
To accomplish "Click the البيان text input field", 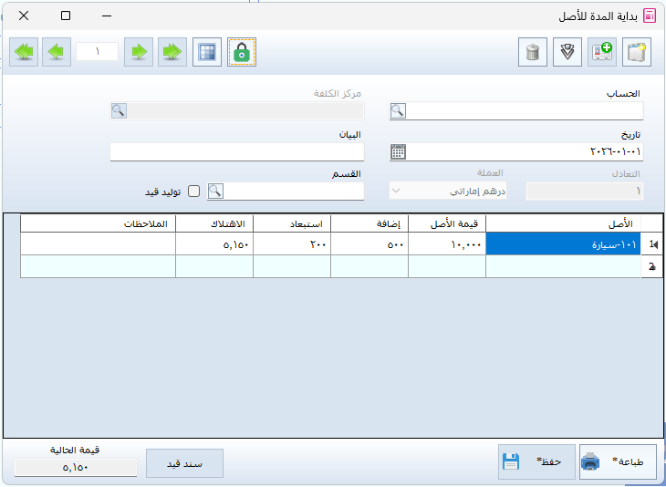I will point(236,151).
